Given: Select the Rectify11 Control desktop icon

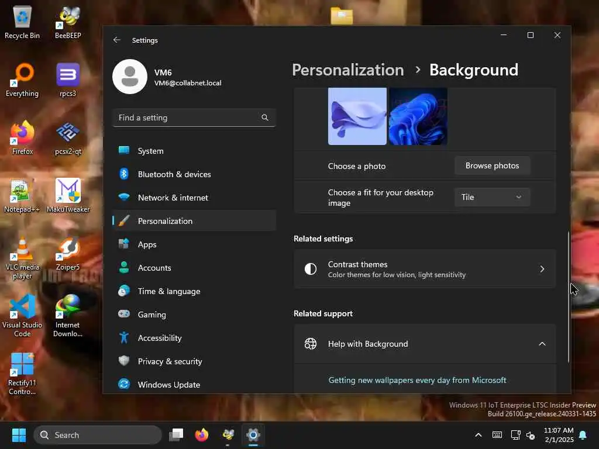Looking at the screenshot, I should (x=22, y=374).
